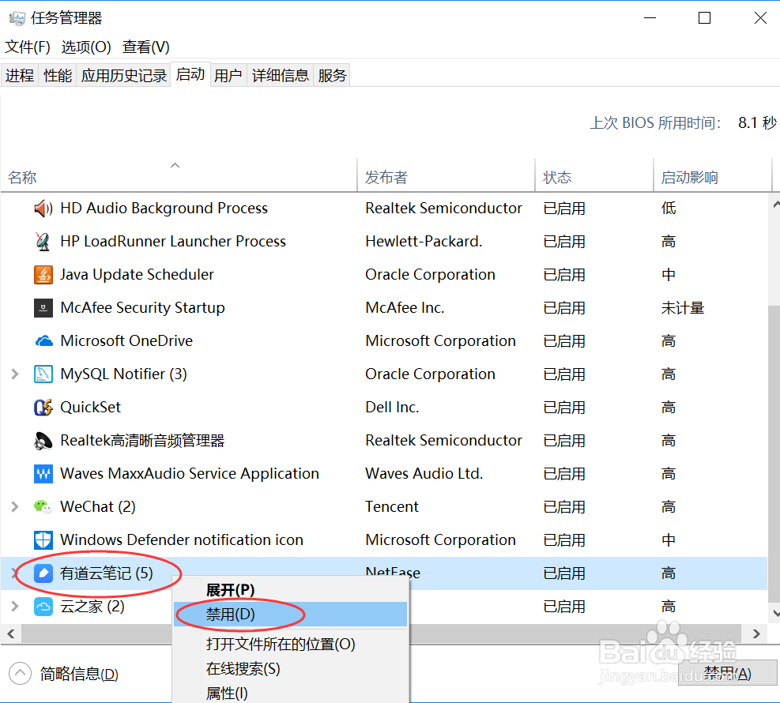Image resolution: width=780 pixels, height=703 pixels.
Task: Switch to the 性能 tab
Action: tap(58, 76)
